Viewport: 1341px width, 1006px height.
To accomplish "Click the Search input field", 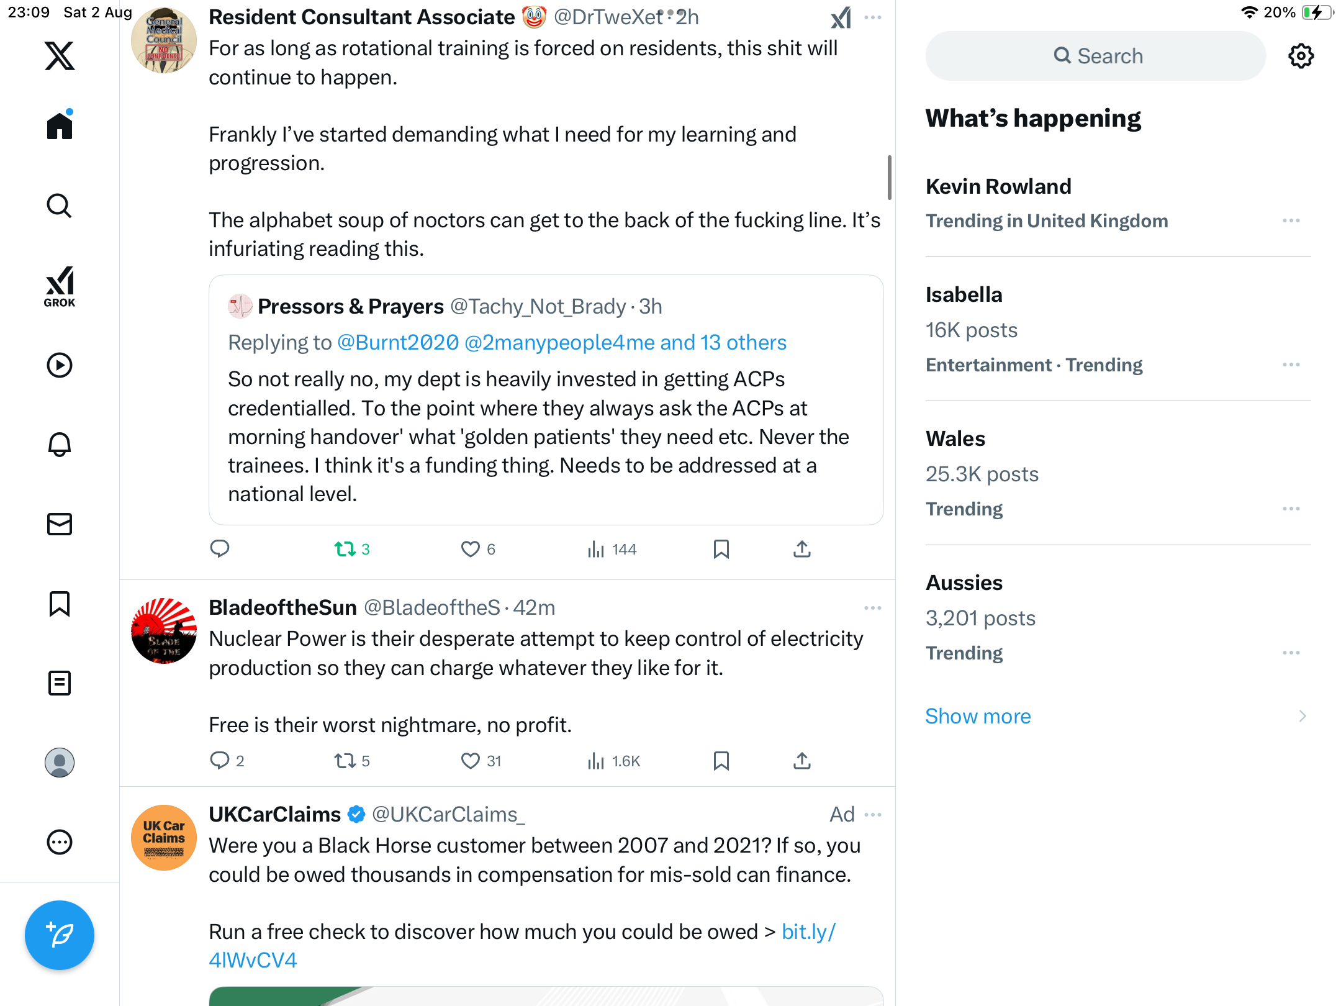I will (x=1096, y=56).
